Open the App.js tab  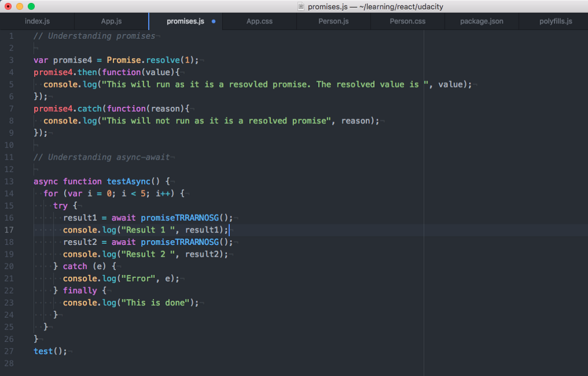tap(111, 21)
